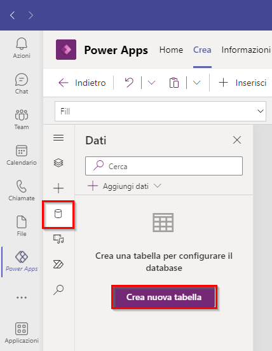Click the Indietro back button
The height and width of the screenshot is (351, 272).
pyautogui.click(x=82, y=83)
